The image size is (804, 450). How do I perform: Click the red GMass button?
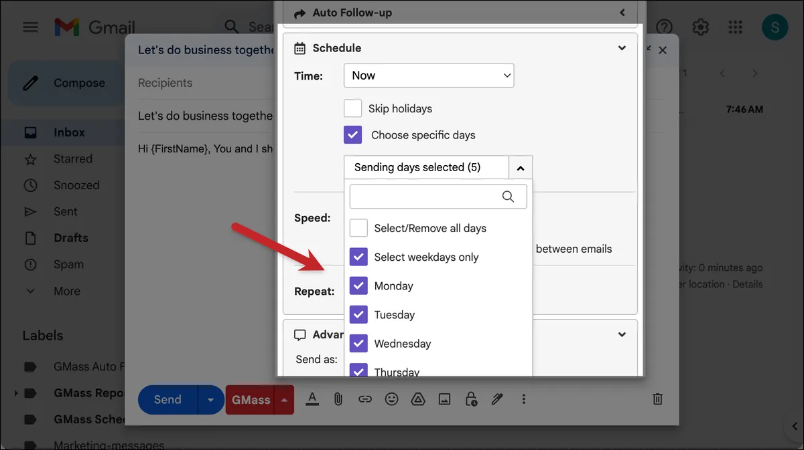coord(251,400)
